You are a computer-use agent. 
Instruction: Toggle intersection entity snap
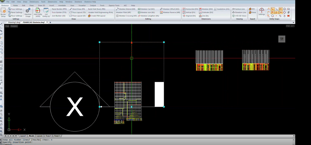280,9
